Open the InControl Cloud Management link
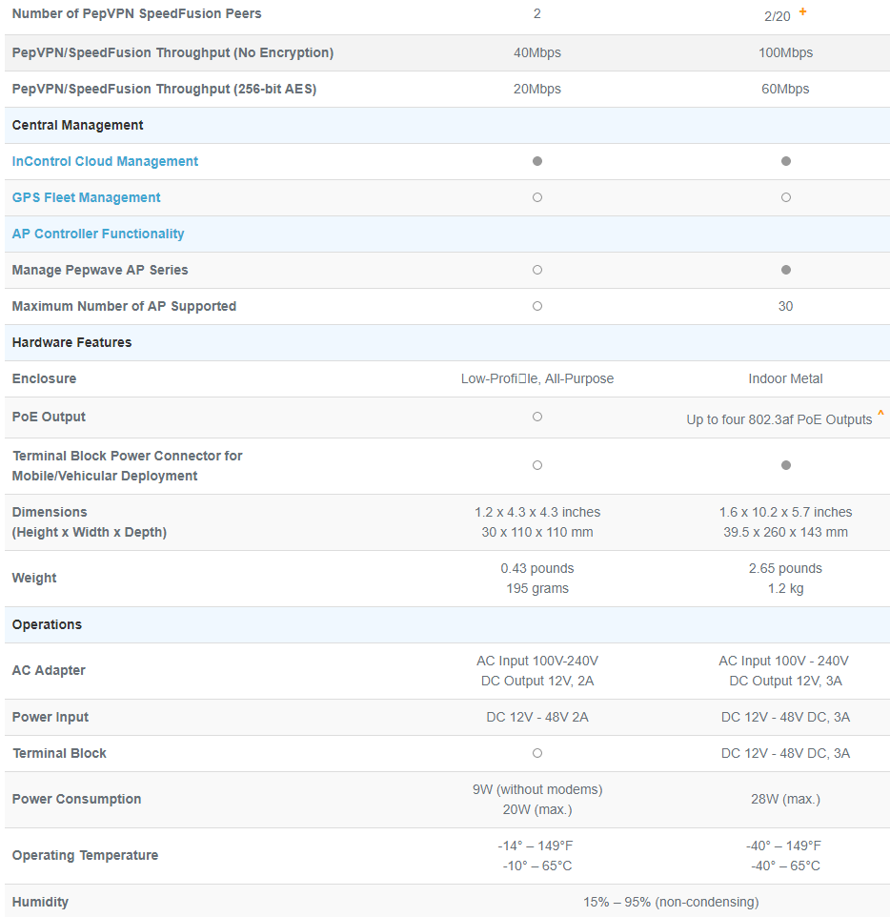Screen dimensions: 890x917 point(105,161)
